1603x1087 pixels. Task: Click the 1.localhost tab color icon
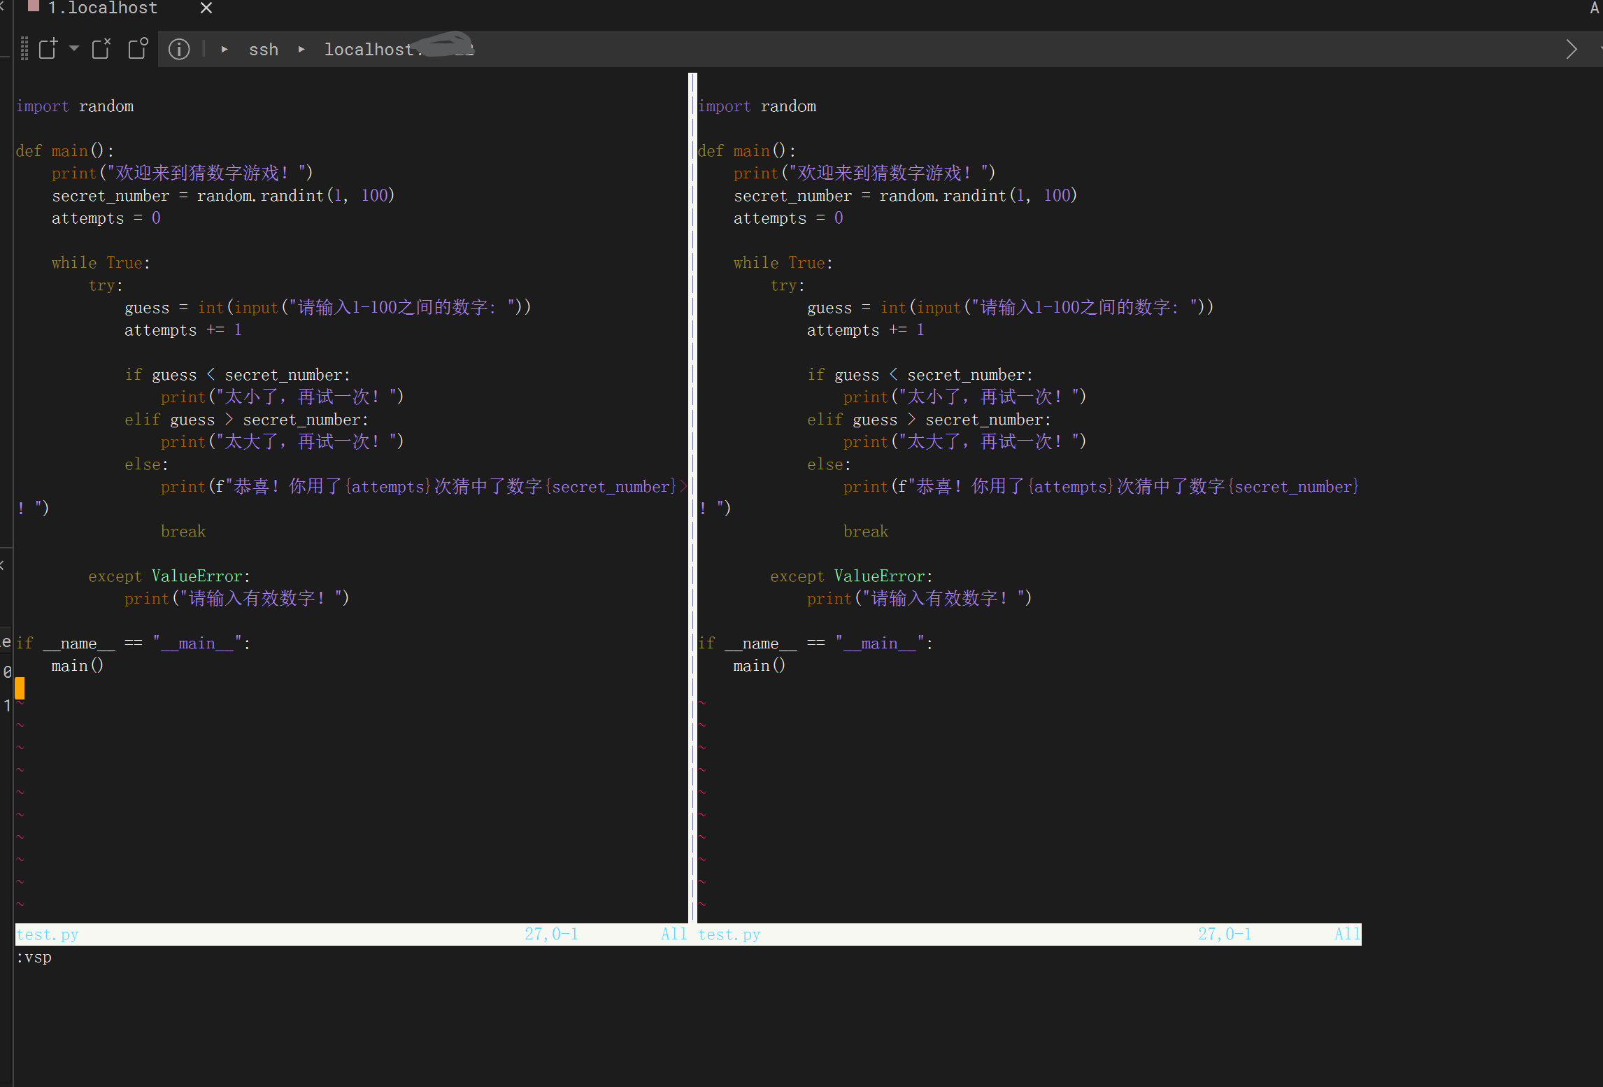(33, 7)
